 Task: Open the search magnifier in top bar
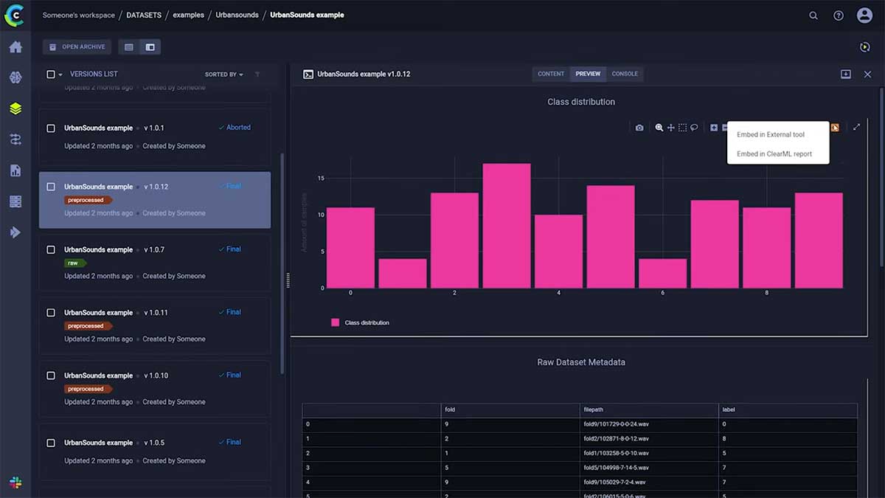point(813,15)
